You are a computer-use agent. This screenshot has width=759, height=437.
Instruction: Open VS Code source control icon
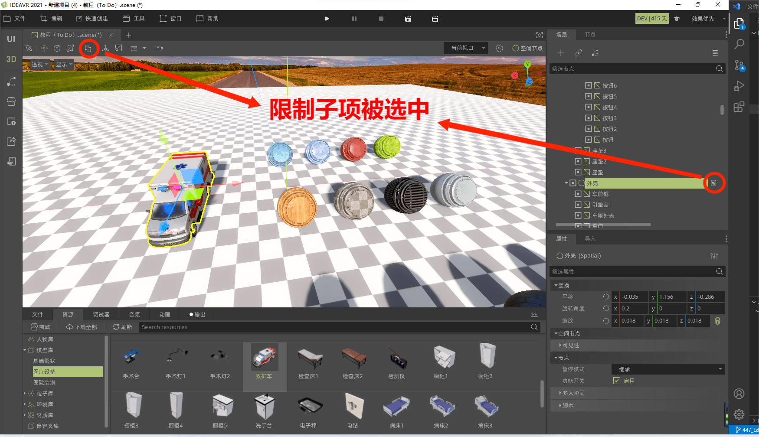click(x=739, y=65)
